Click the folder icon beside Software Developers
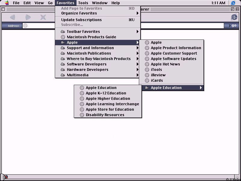This screenshot has height=181, width=241. (x=63, y=64)
